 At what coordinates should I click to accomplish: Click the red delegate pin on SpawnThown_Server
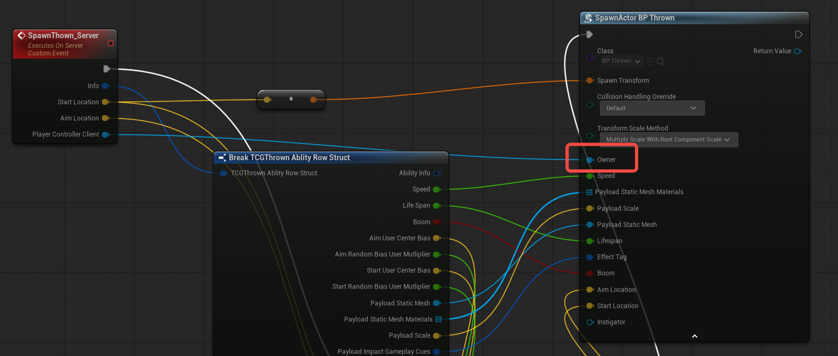pos(110,43)
